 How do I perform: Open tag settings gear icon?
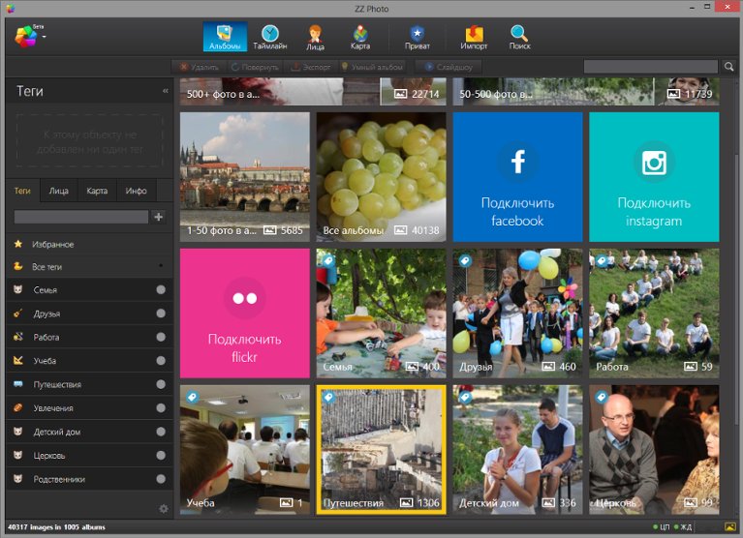click(163, 508)
